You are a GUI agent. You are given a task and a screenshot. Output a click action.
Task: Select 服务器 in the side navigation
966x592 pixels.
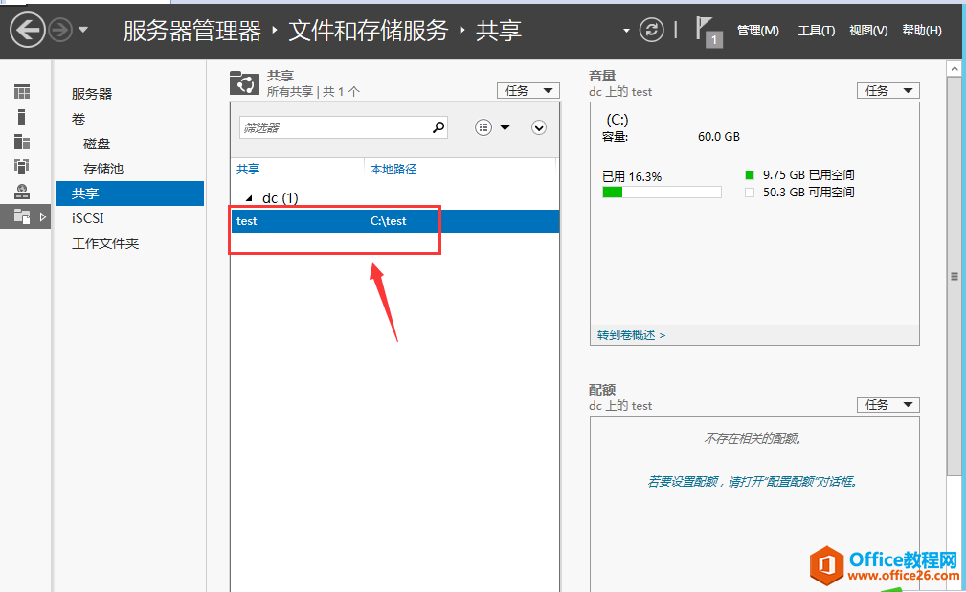(x=92, y=94)
